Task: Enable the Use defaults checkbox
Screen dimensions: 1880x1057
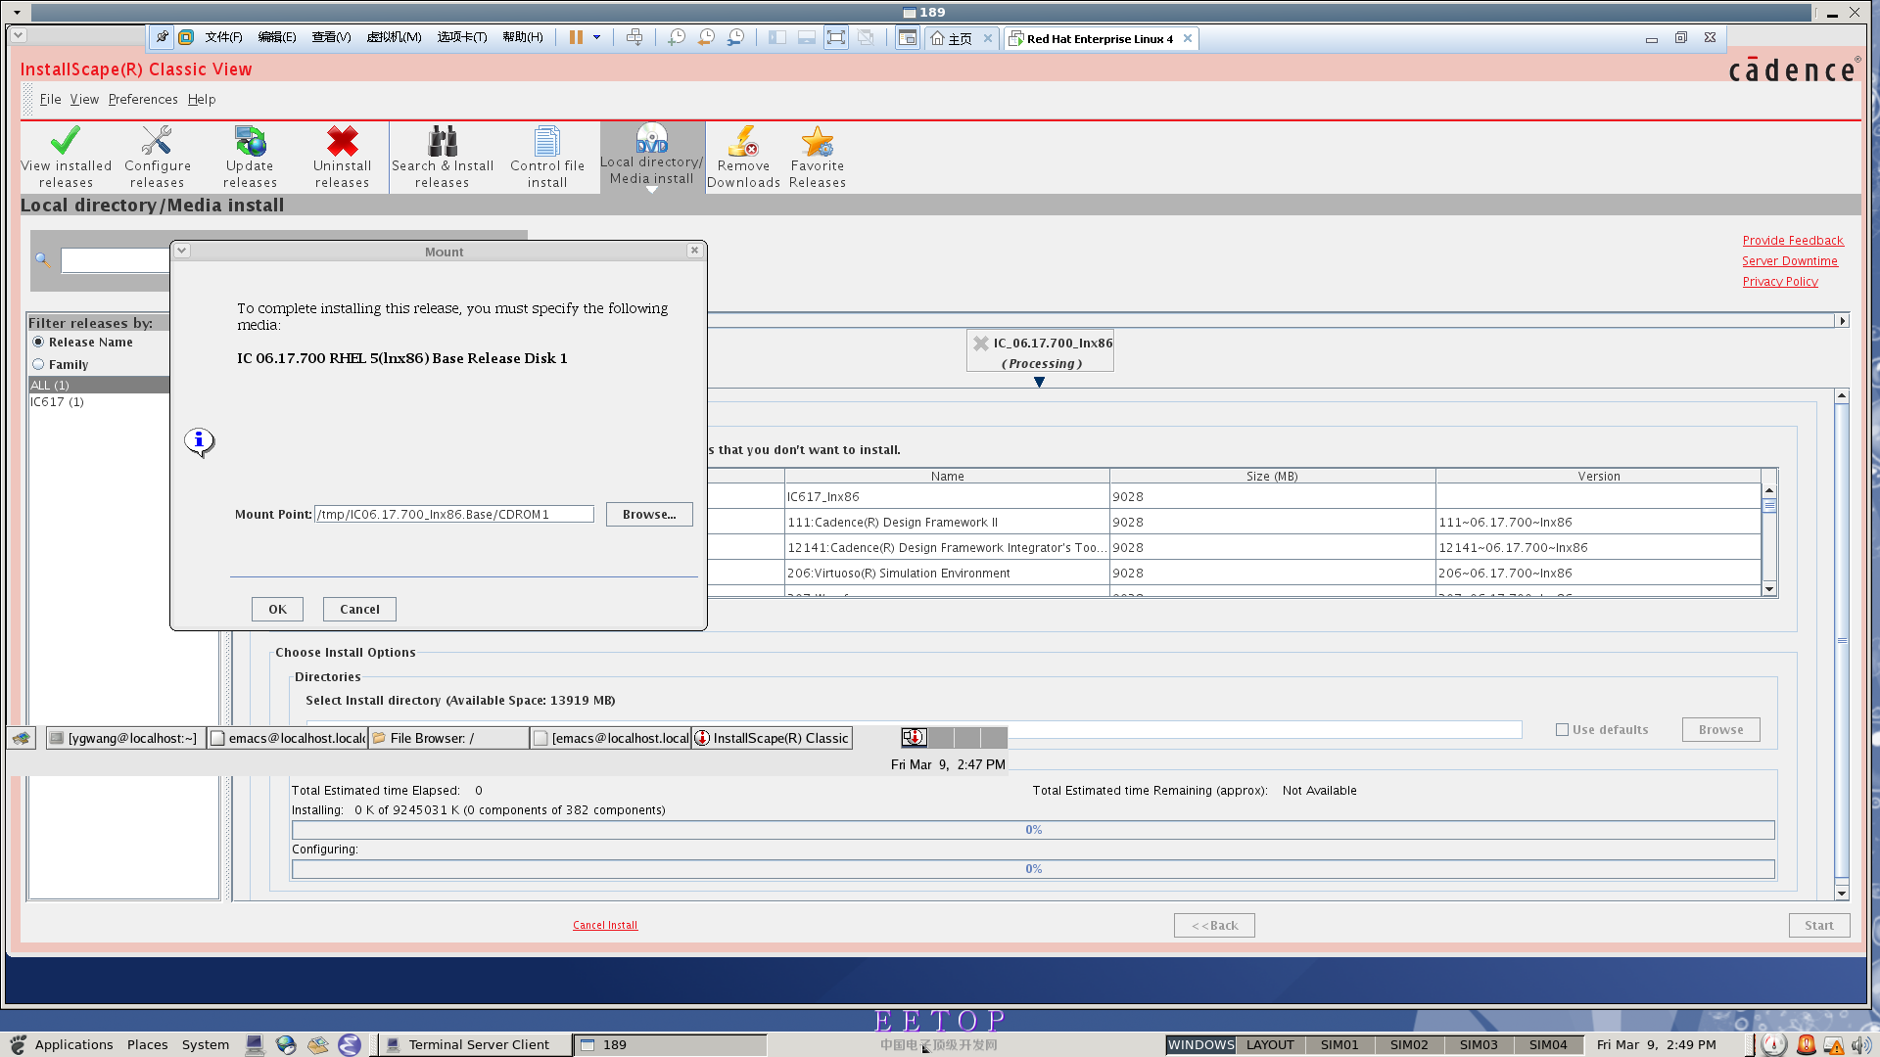Action: click(x=1563, y=730)
